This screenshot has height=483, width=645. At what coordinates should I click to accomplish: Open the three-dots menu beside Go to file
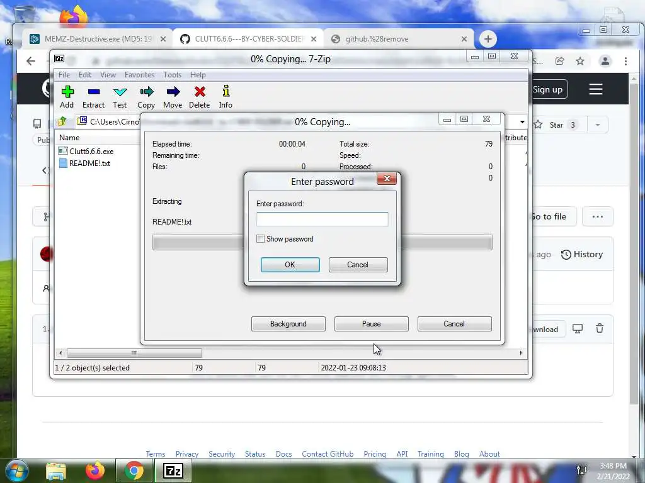tap(597, 216)
